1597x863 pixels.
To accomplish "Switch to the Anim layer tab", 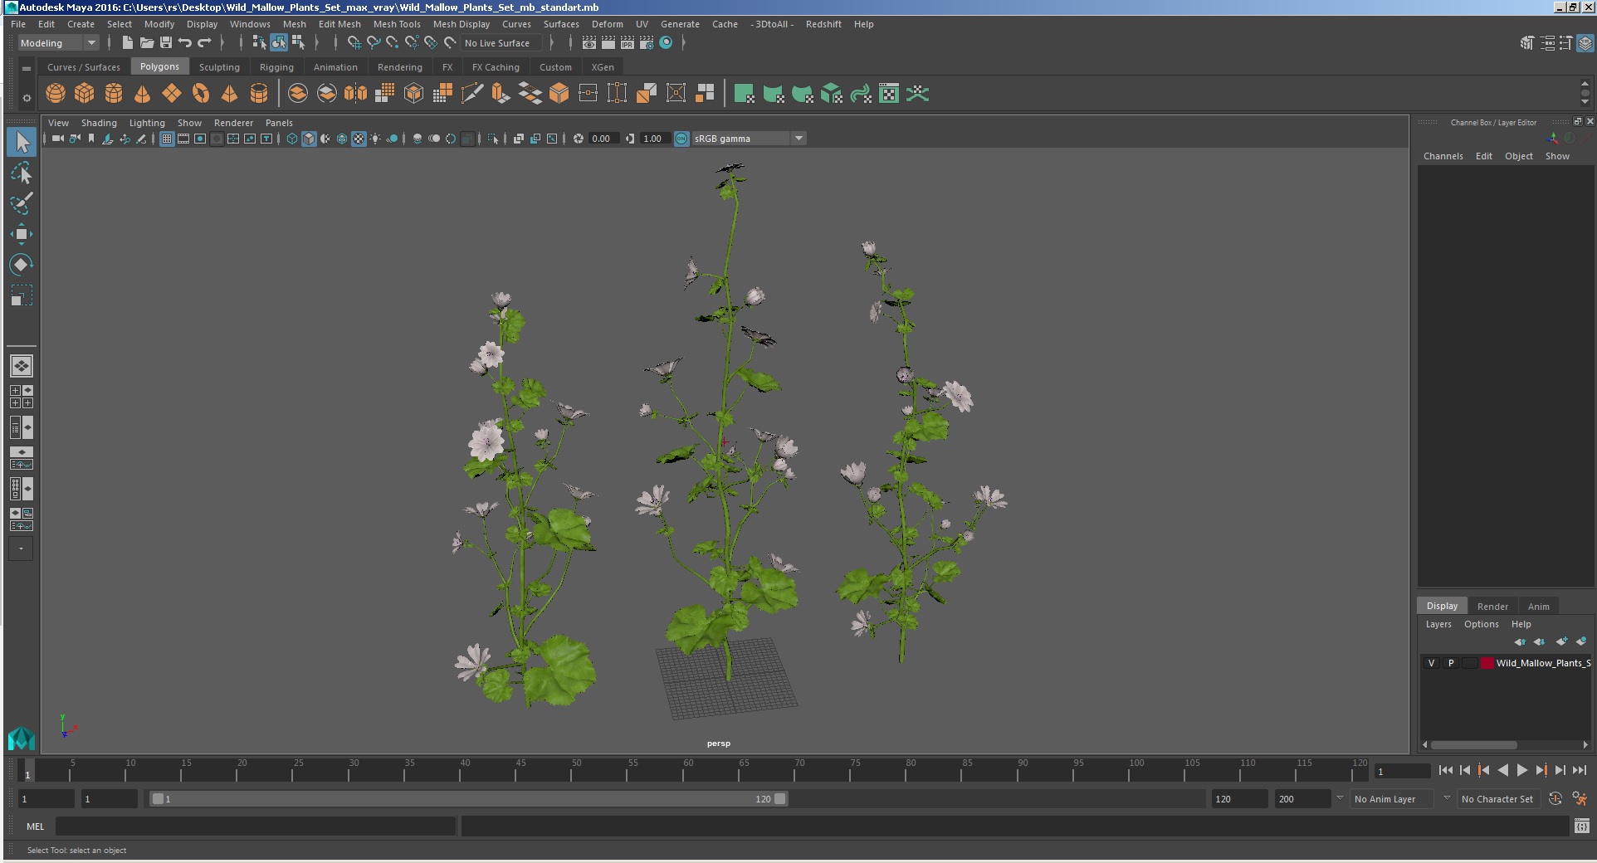I will 1538,606.
